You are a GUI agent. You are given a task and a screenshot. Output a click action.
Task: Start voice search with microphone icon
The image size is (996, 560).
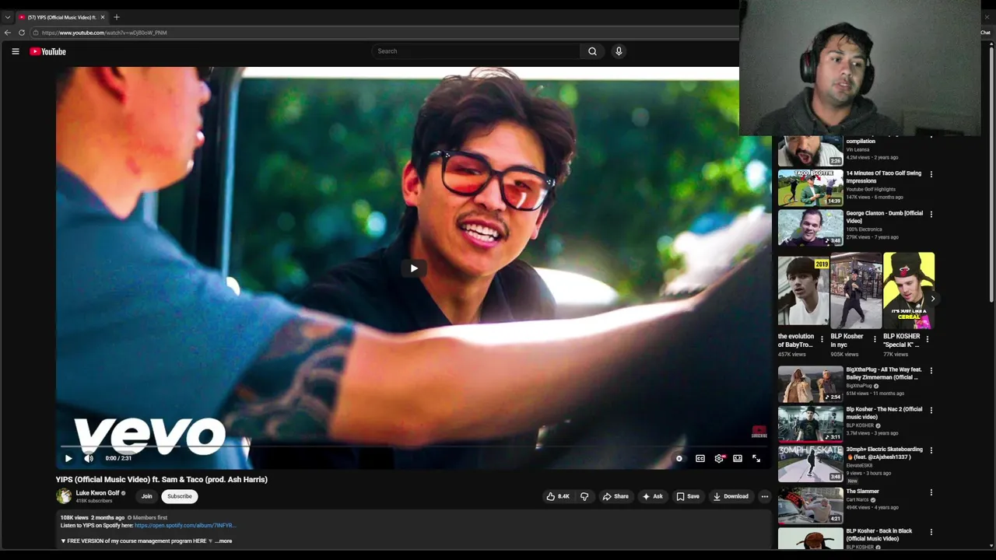[619, 51]
